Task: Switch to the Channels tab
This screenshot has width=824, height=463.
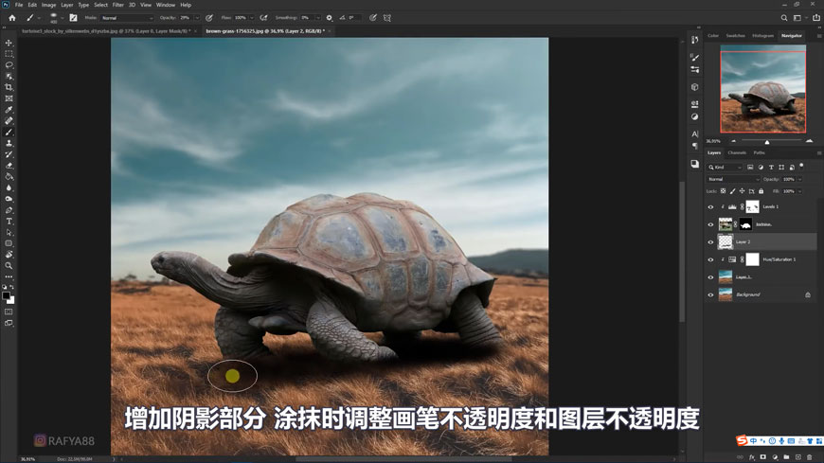Action: pos(736,152)
